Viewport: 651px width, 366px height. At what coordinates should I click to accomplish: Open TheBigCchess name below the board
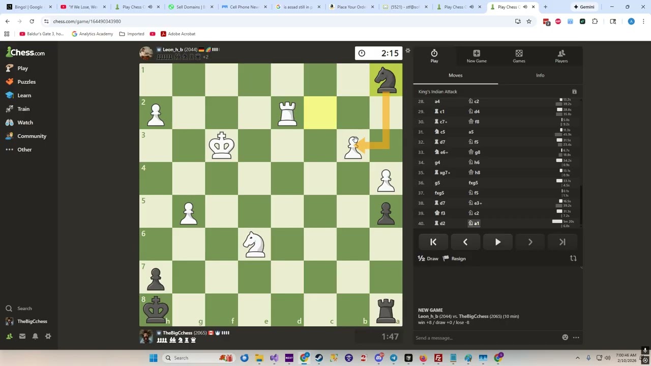[x=177, y=333]
